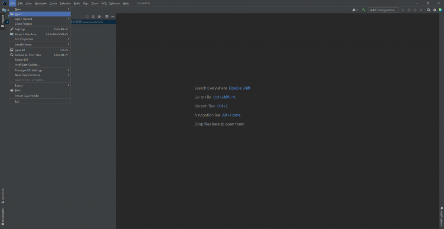Screen dimensions: 444x229
Task: Choose Exit in File menu
Action: [40, 101]
